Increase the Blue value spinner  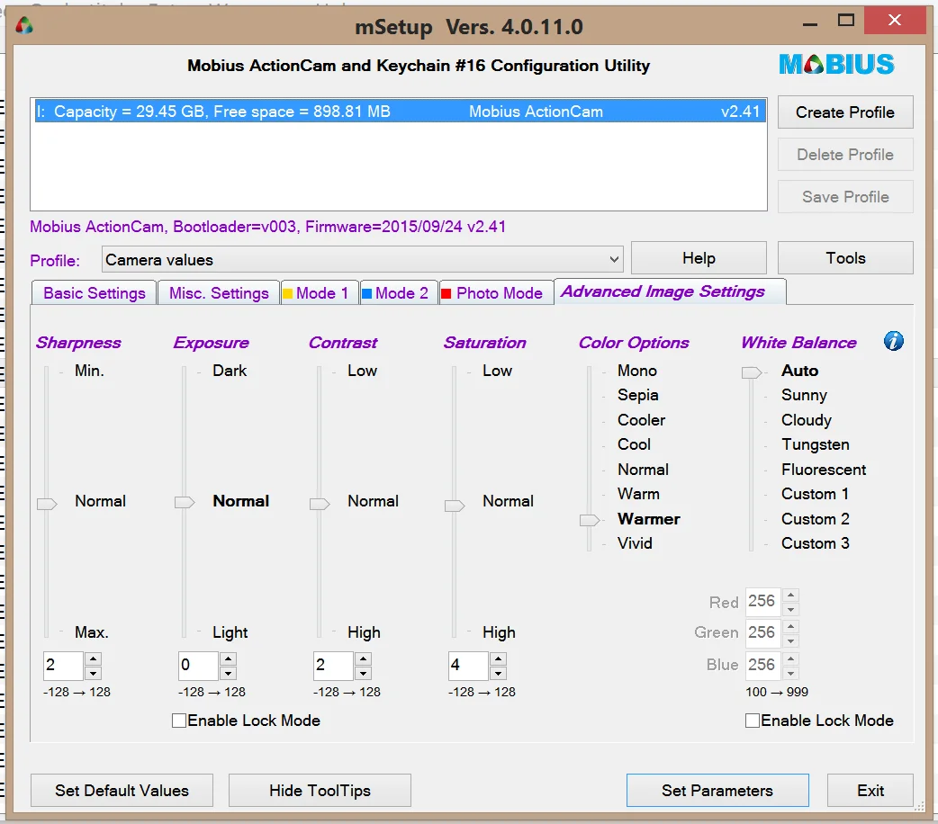(x=791, y=658)
